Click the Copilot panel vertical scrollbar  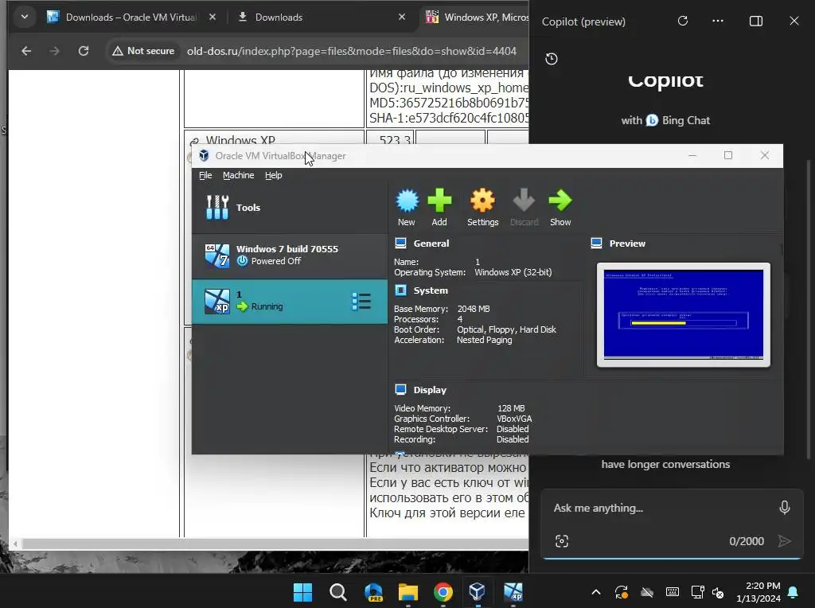[809, 310]
